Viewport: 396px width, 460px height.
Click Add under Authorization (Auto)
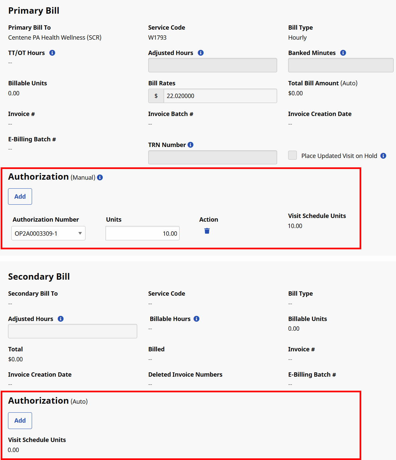click(20, 420)
